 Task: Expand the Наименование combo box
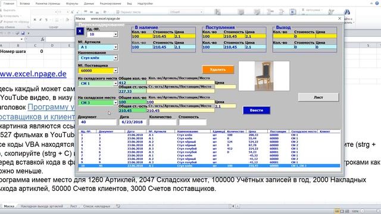tap(115, 58)
